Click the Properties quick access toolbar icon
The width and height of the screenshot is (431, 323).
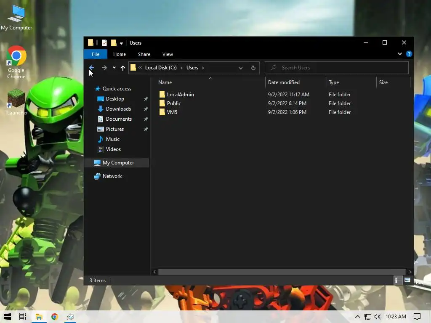click(x=104, y=43)
